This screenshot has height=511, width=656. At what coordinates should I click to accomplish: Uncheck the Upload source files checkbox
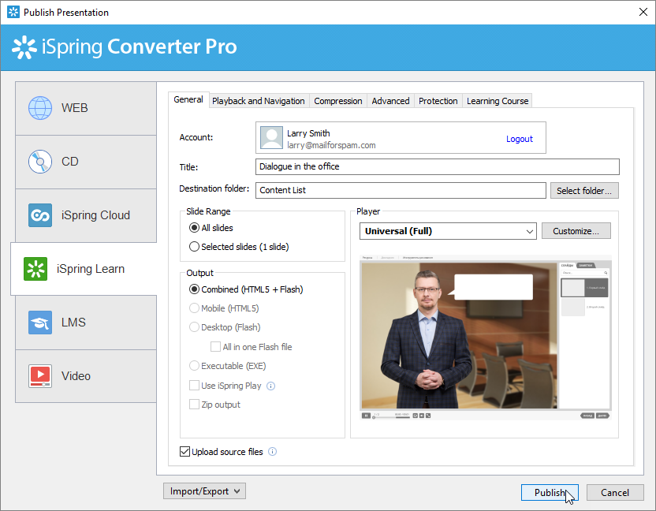(184, 452)
